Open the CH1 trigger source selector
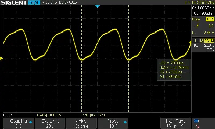This screenshot has width=215, height=129. coord(210,19)
